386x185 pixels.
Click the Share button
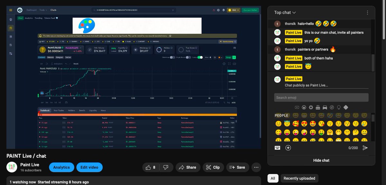pos(188,167)
